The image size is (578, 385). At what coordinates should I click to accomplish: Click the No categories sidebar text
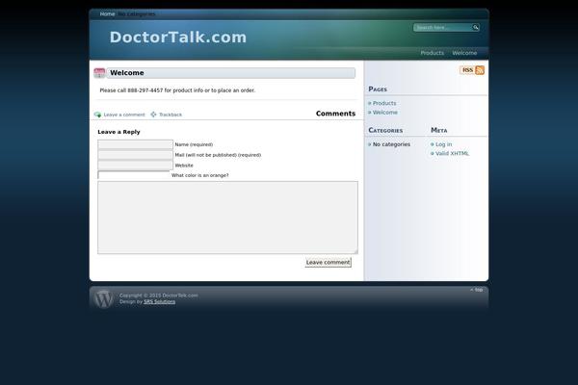[391, 144]
